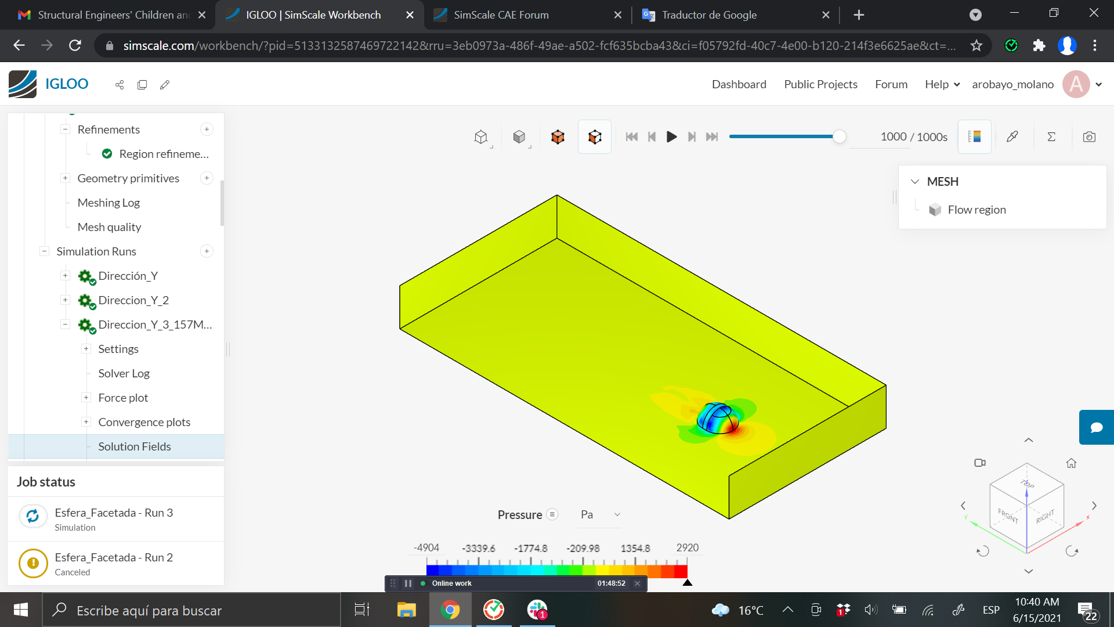Take a viewport screenshot with the camera icon
Screen dimensions: 1114x627
[x=1090, y=136]
